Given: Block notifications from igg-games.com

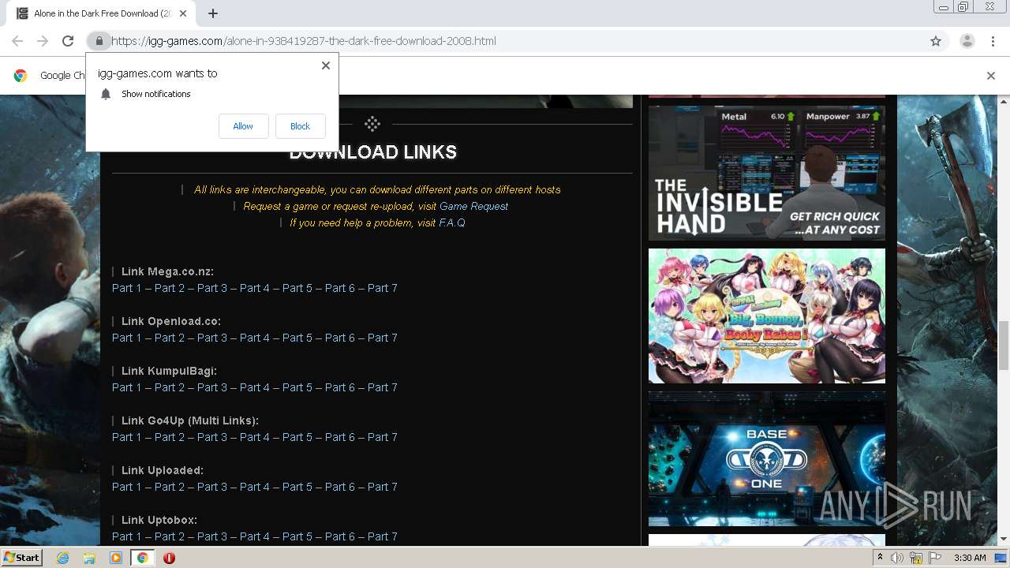Looking at the screenshot, I should [300, 126].
